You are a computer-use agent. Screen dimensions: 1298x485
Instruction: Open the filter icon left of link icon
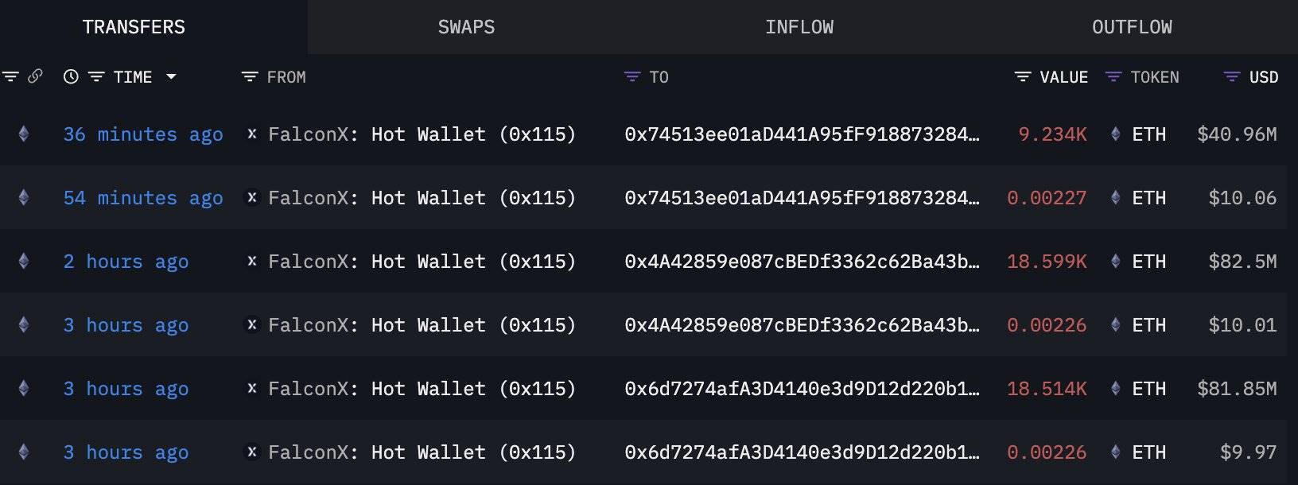click(10, 76)
